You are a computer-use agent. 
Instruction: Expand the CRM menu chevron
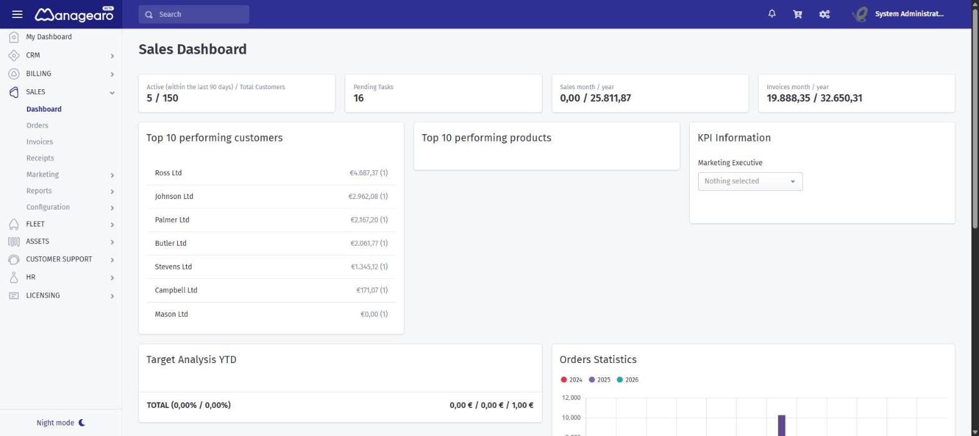pyautogui.click(x=112, y=56)
